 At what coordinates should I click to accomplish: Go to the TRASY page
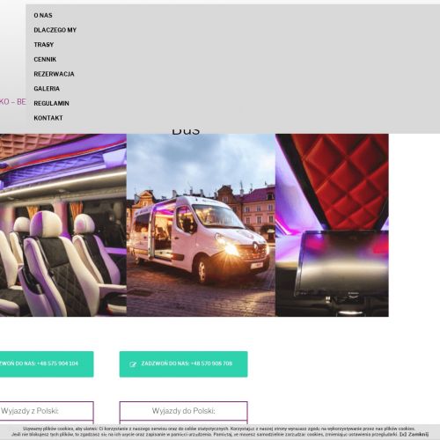coord(44,45)
